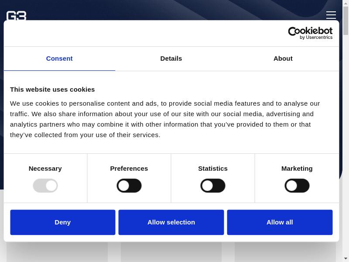Viewport: 349px width, 262px height.
Task: Go to the About tab
Action: (x=283, y=59)
